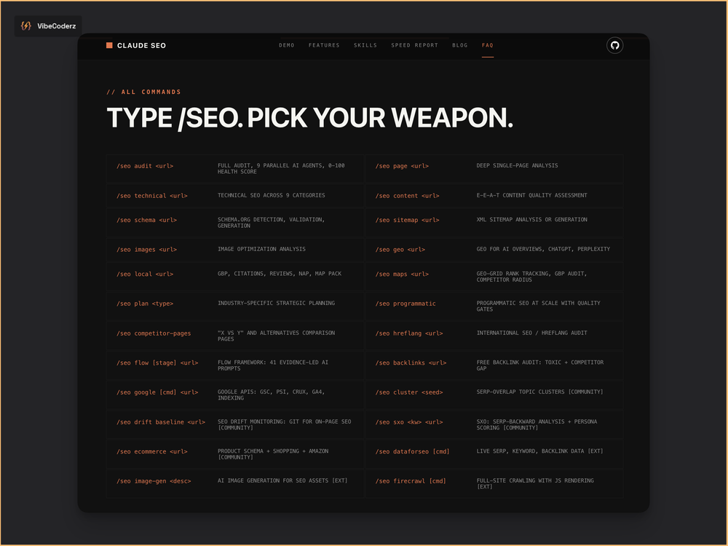Click 'LIVE SERP, KEYWORD, BACKLINK DATA [EXT]' text
The image size is (728, 546).
(539, 451)
